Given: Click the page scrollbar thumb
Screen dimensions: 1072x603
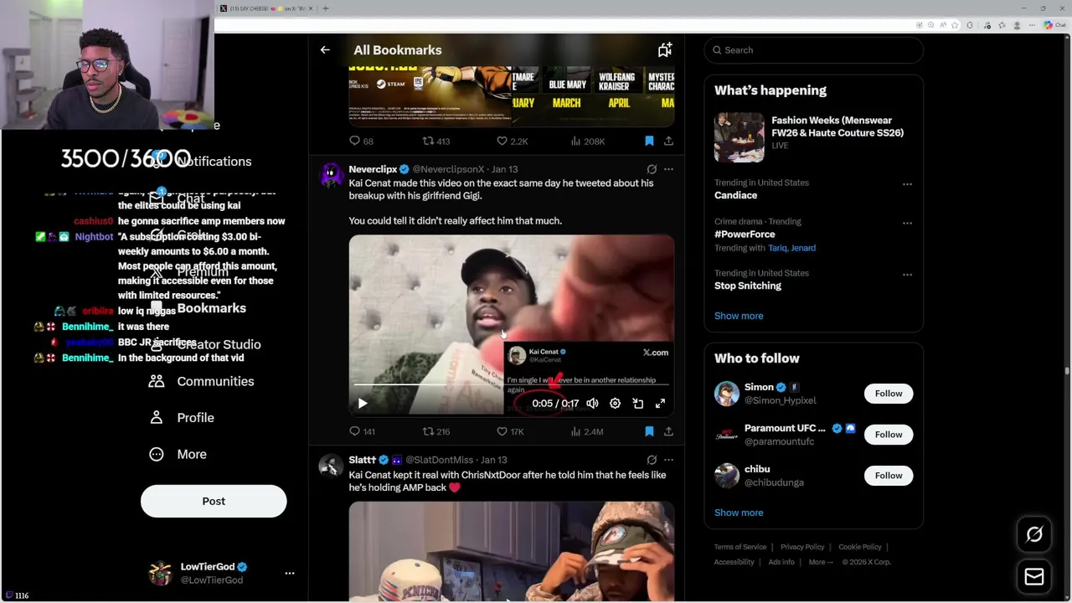Looking at the screenshot, I should tap(1067, 369).
